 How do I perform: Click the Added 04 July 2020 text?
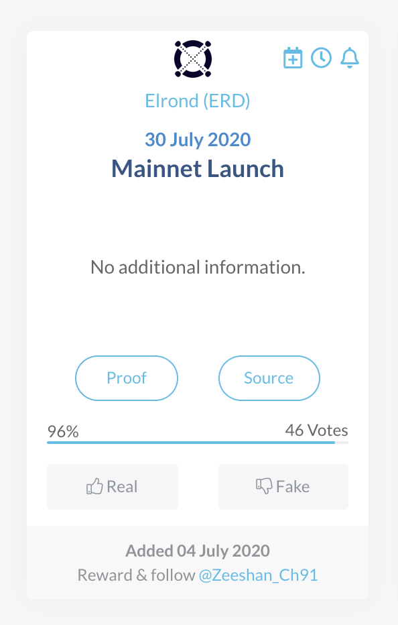tap(198, 551)
